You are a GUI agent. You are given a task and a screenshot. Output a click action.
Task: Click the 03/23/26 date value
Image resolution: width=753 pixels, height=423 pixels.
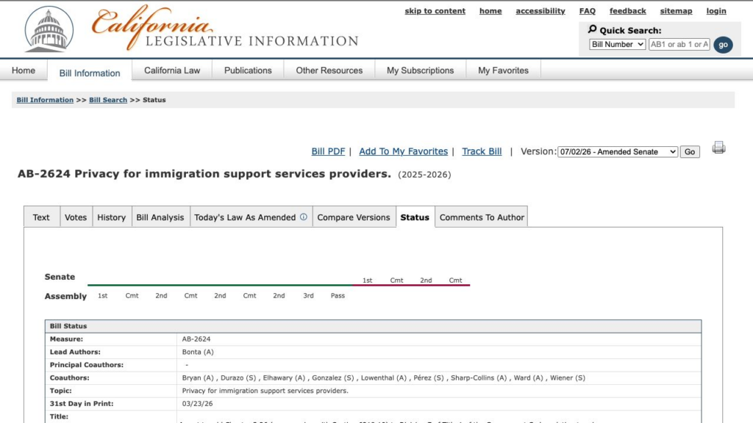pos(197,403)
